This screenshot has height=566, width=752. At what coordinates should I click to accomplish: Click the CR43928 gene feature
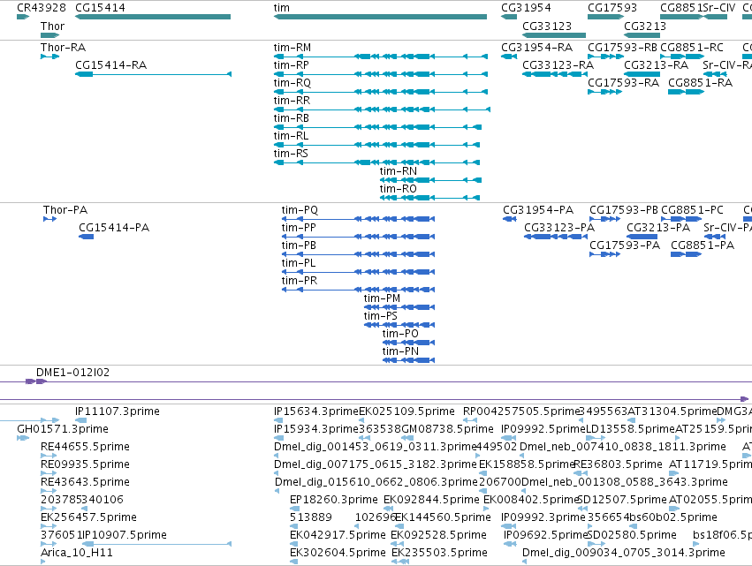[x=23, y=17]
